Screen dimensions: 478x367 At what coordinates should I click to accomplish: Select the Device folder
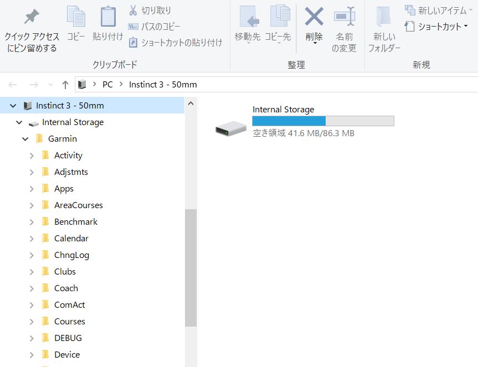67,354
